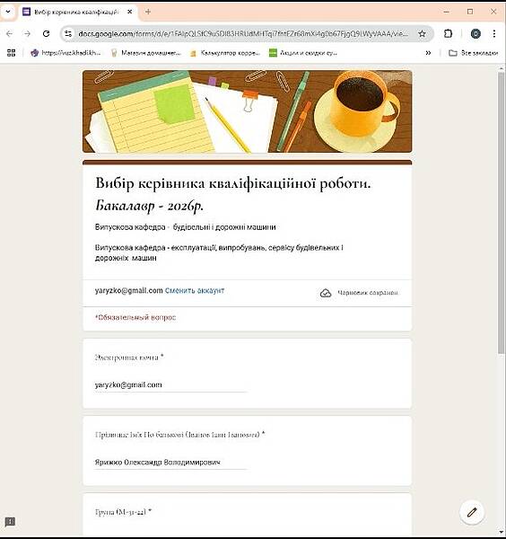Open the apps grid in bookmarks bar
Screen dimensions: 506x539
point(11,53)
